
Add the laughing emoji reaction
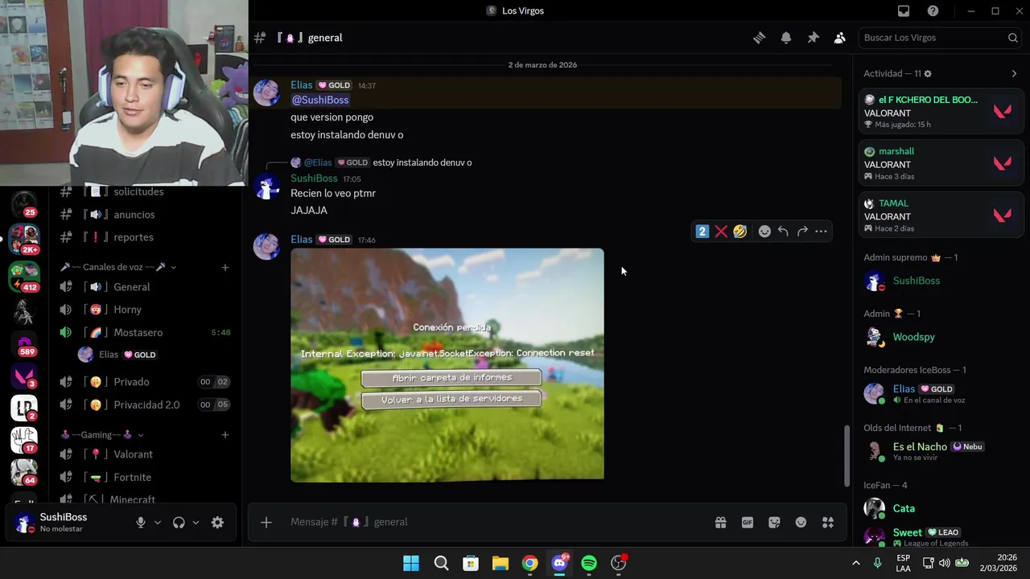click(x=740, y=232)
